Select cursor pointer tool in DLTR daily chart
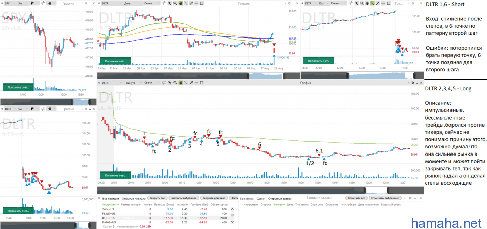 [x=169, y=3]
